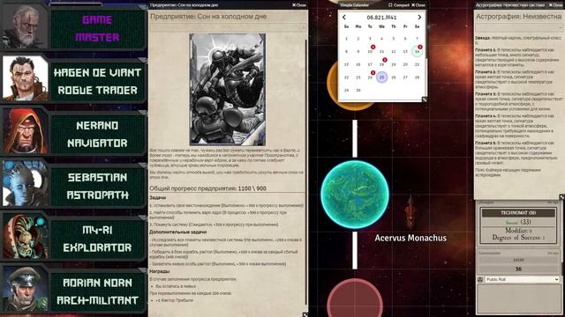Click the note badge on day 18
This screenshot has height=317, width=565.
pos(385,60)
